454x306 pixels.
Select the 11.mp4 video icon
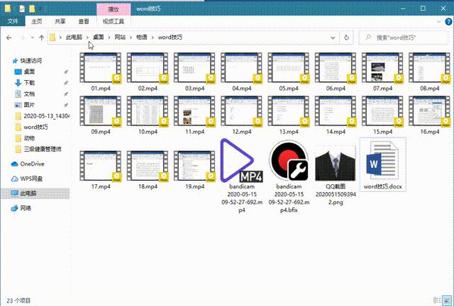point(194,111)
